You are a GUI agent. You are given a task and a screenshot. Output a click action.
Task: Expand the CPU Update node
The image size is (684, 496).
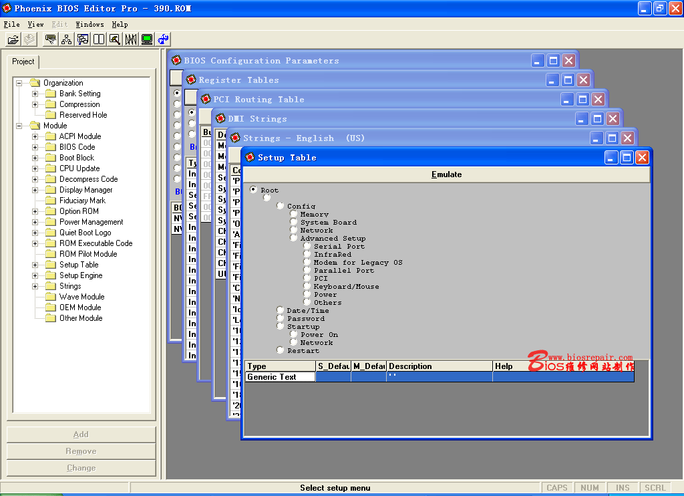[35, 168]
